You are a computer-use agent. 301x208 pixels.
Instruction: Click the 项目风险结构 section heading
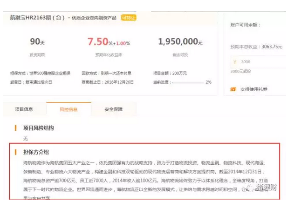(38, 128)
